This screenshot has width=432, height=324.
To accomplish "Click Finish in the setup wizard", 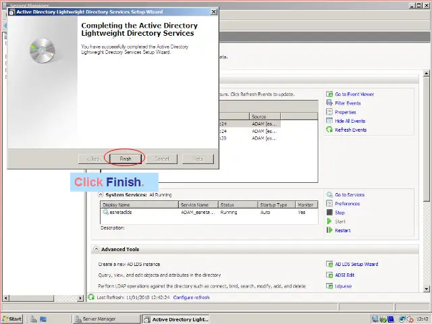I will click(x=126, y=159).
